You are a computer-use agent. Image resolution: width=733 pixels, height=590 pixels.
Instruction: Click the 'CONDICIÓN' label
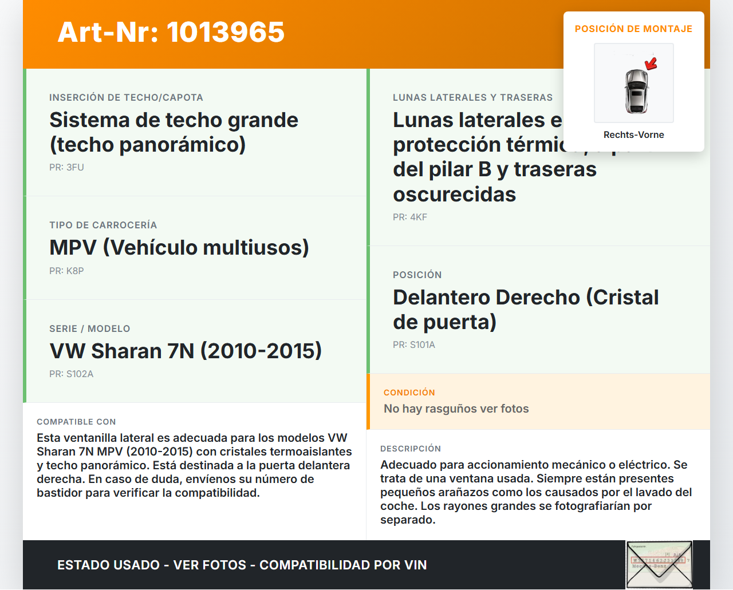click(x=409, y=393)
